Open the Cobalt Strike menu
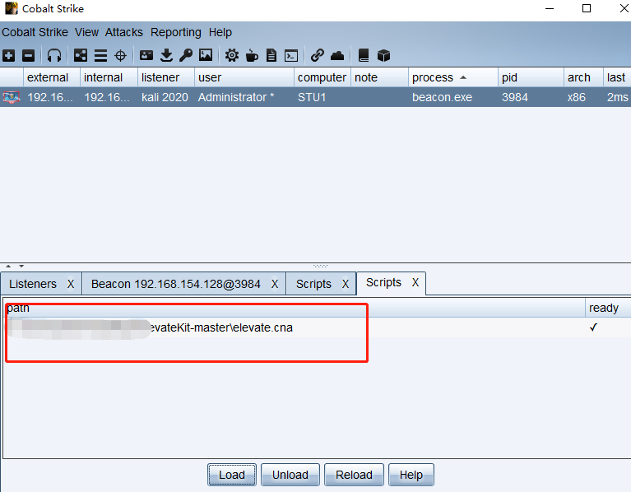This screenshot has height=492, width=631. point(35,32)
